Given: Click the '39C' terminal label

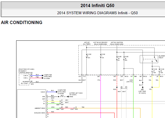Looking at the screenshot, I should (98, 76).
